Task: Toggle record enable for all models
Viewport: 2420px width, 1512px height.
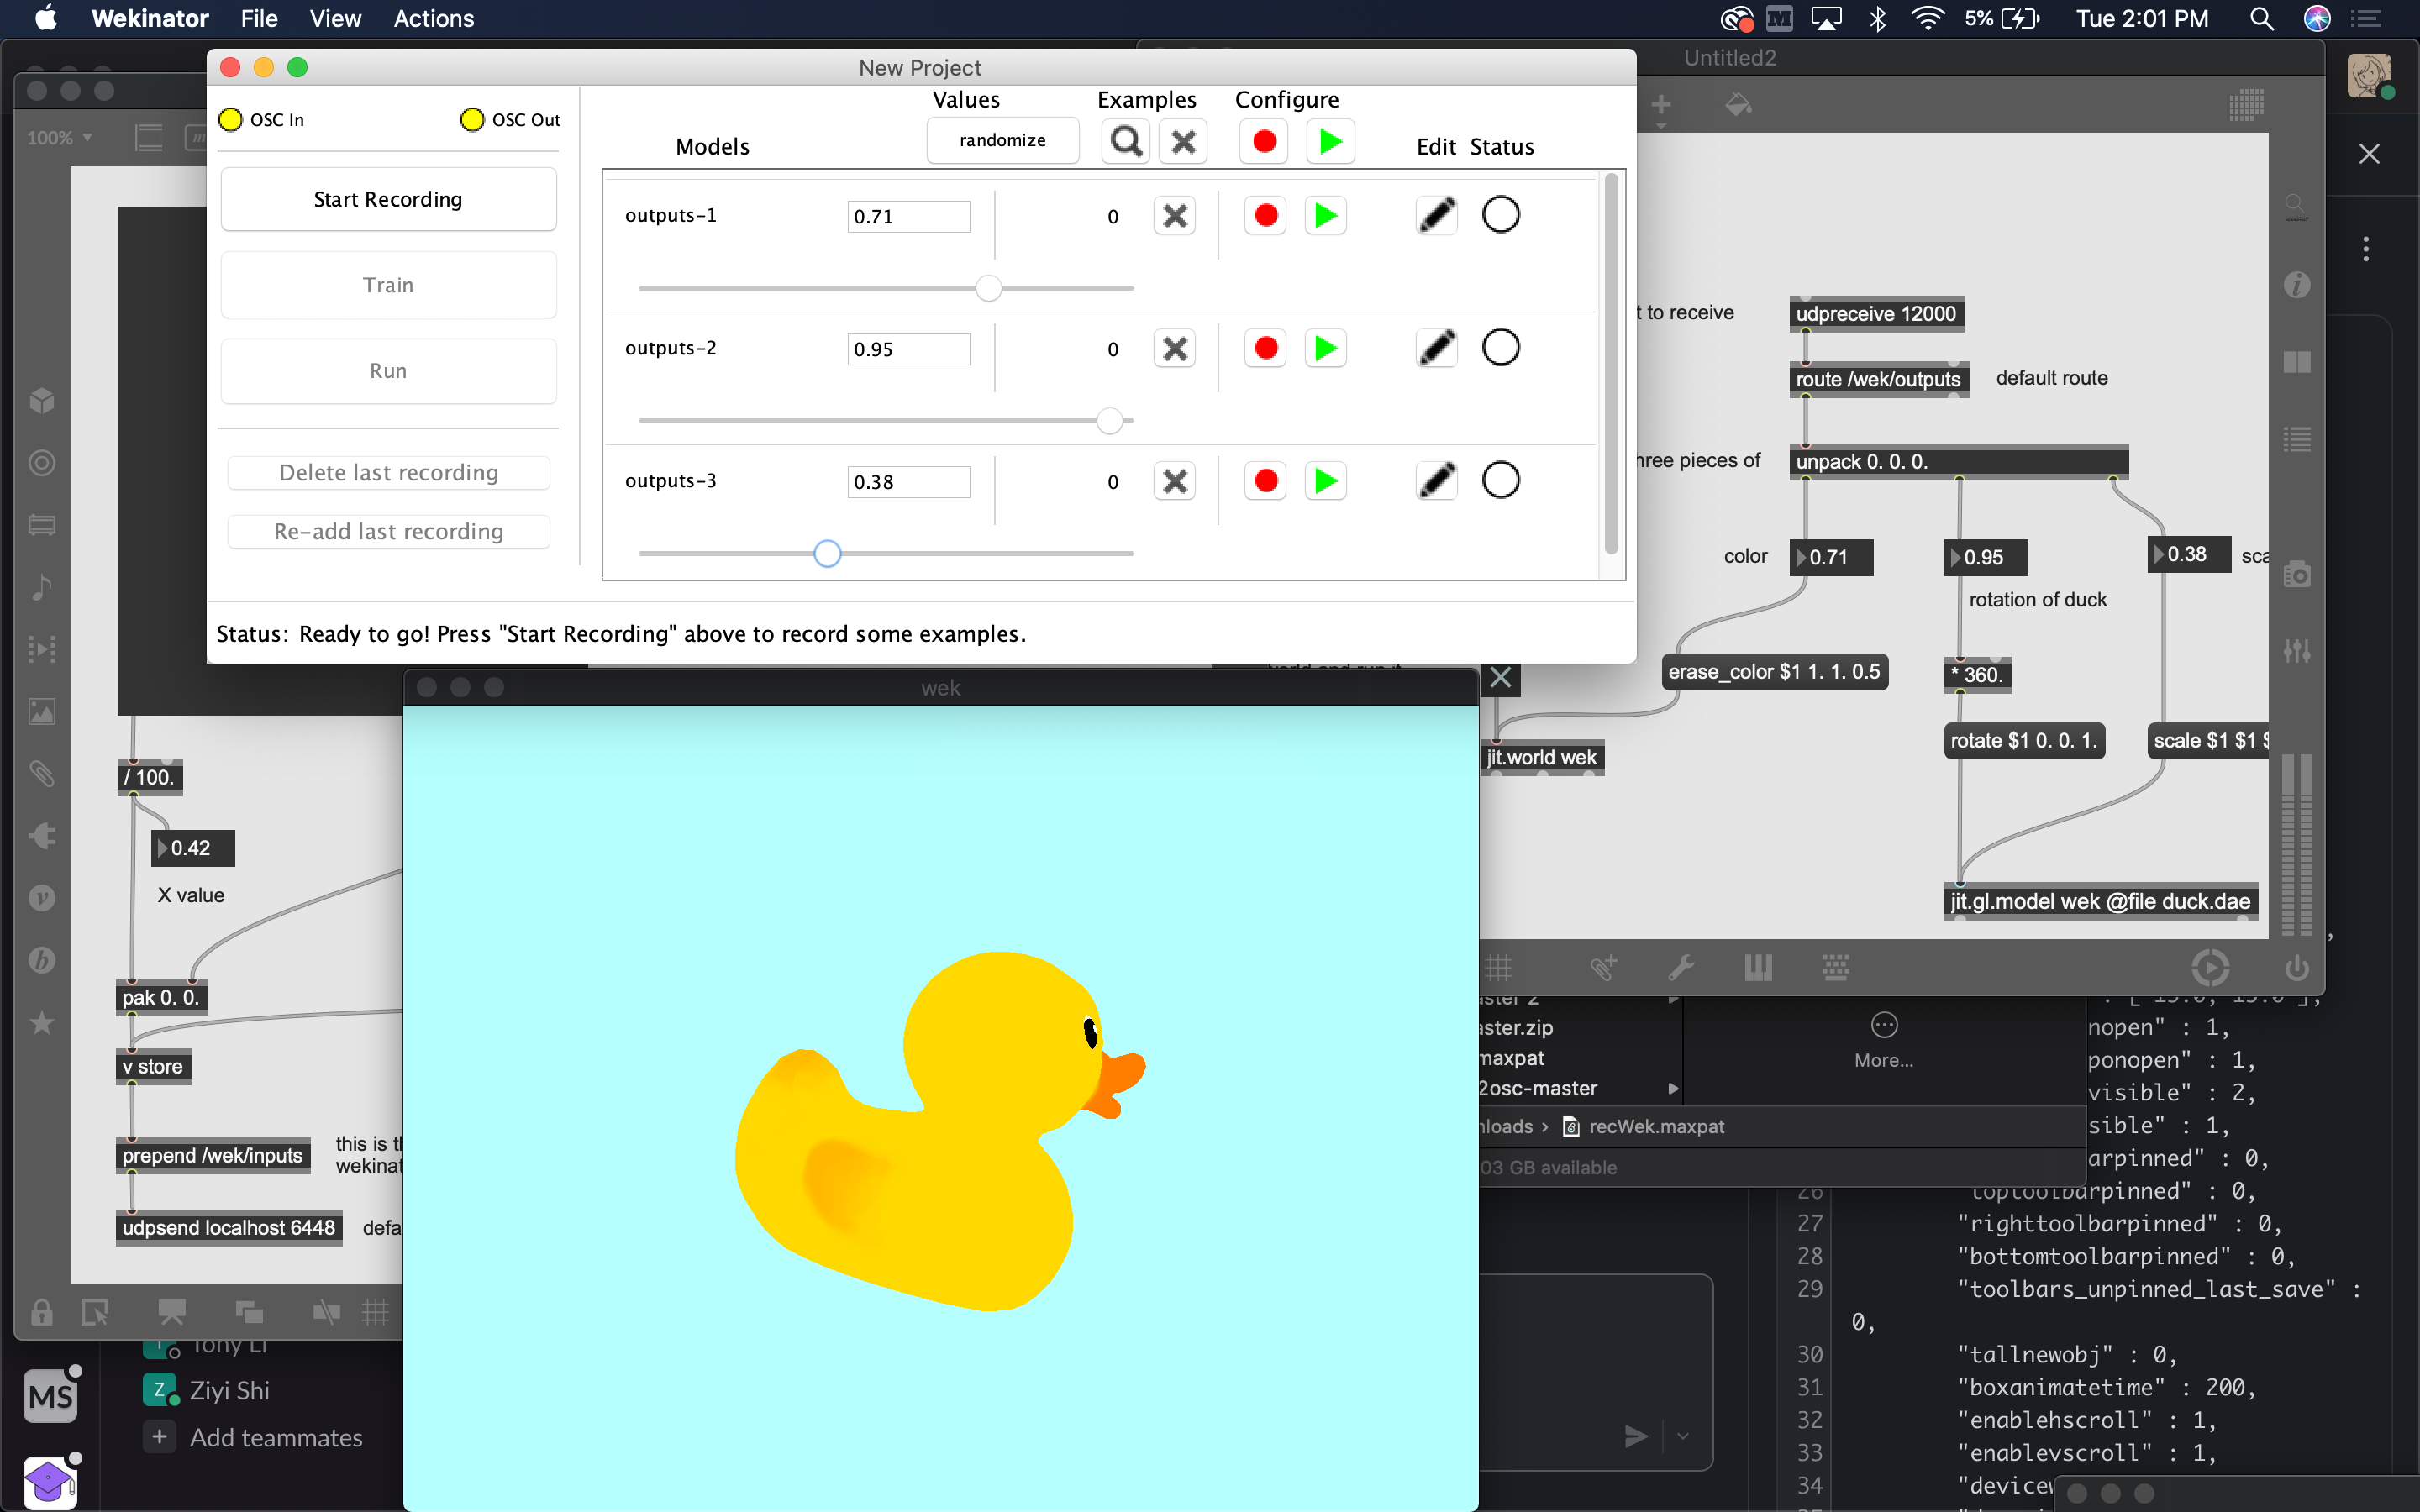Action: 1264,141
